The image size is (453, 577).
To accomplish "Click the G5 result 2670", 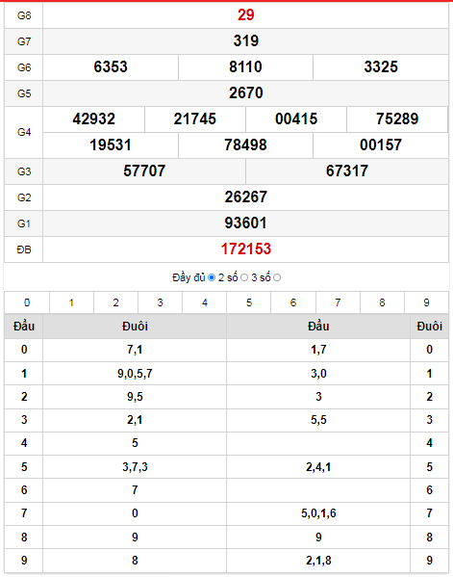I will [x=246, y=92].
